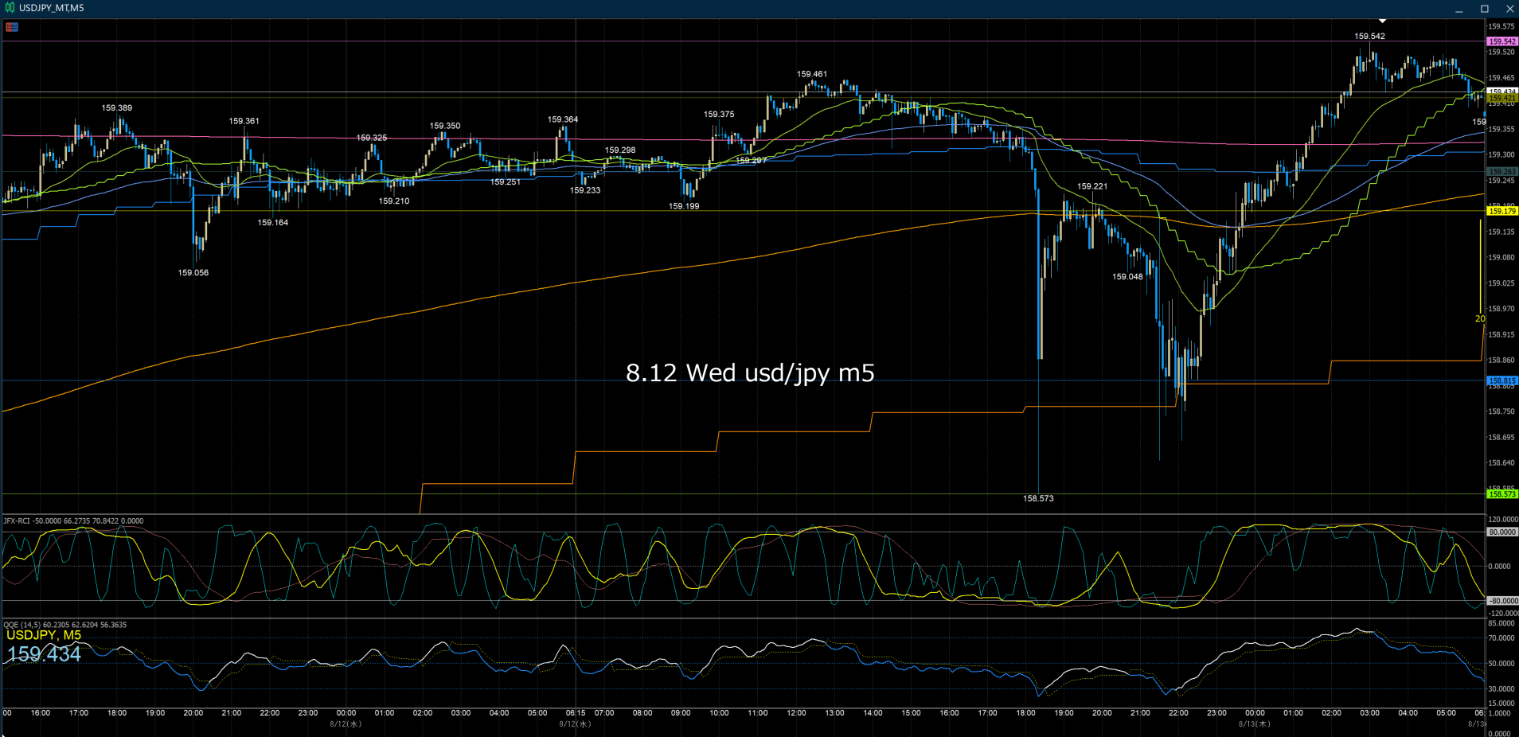
Task: Click the 159.361 high label
Action: click(x=244, y=121)
